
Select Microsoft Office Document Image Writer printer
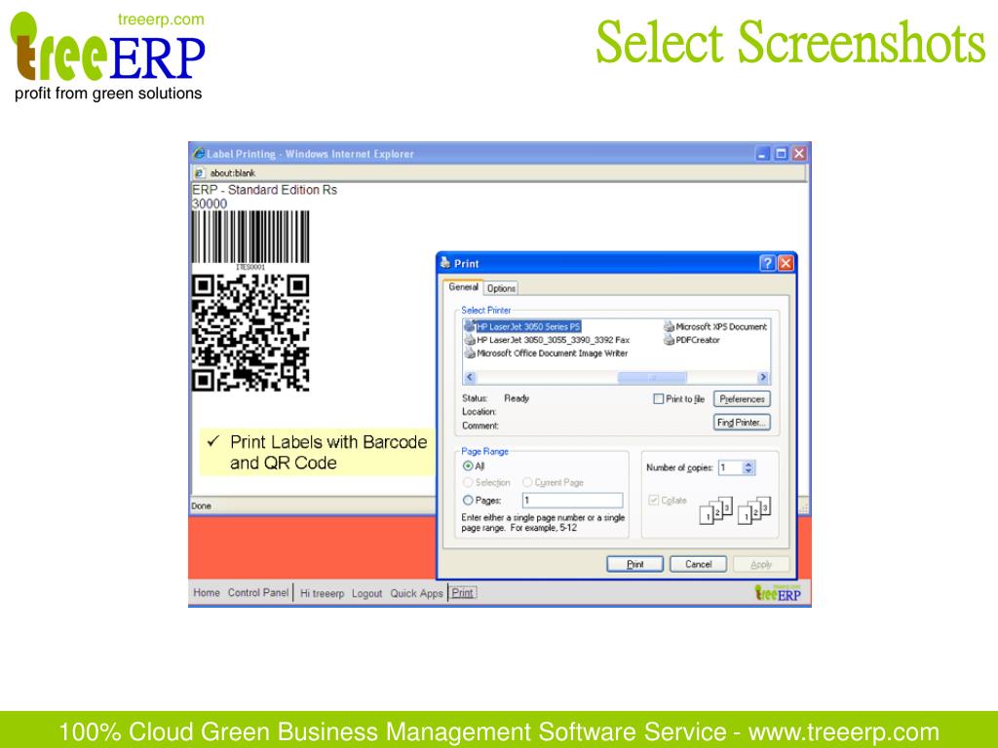tap(546, 353)
